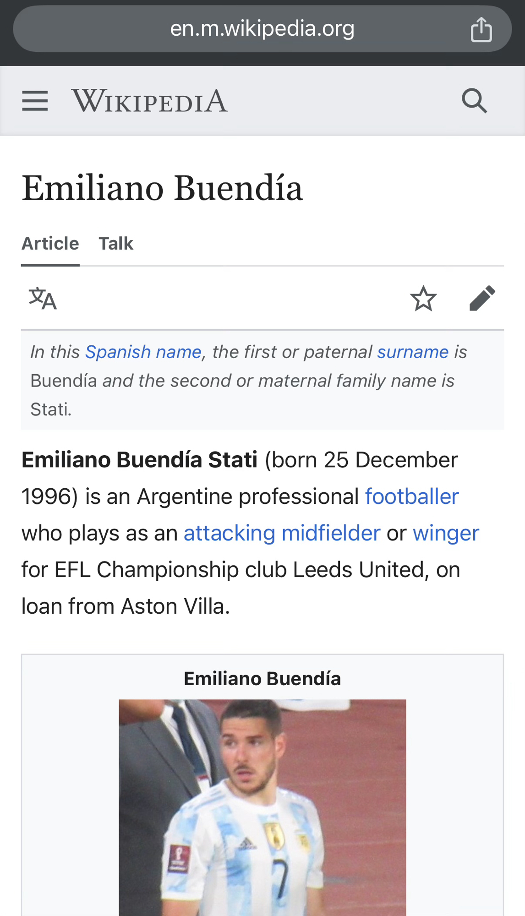This screenshot has height=916, width=525.
Task: Follow the surname link
Action: click(x=413, y=352)
